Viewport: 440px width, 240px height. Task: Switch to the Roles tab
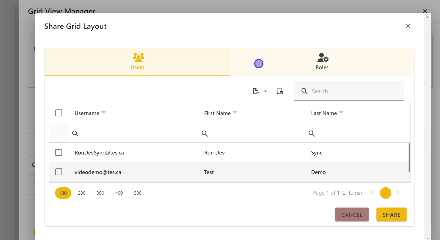coord(322,62)
